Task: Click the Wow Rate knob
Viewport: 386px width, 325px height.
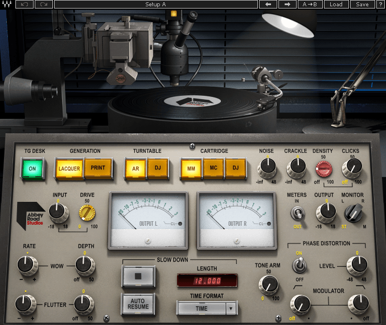Action: tap(27, 265)
